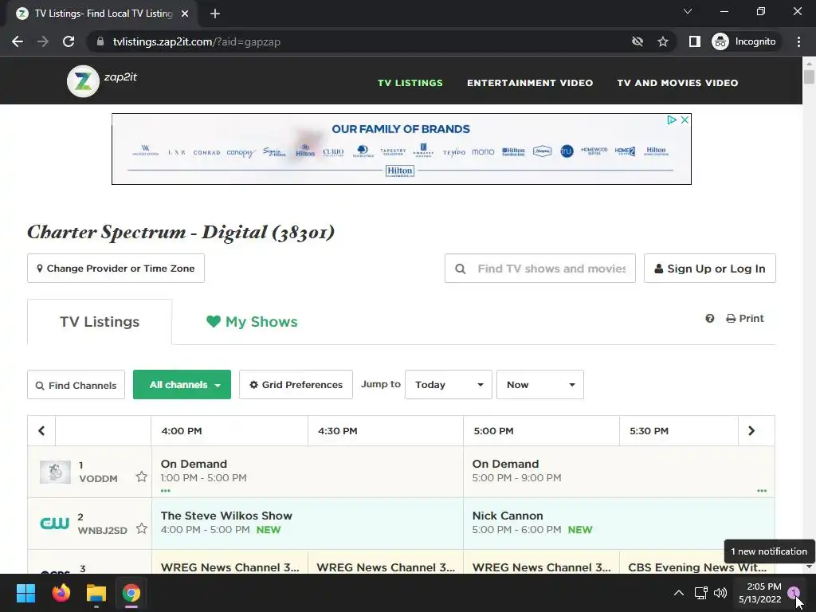Open volume control in system tray
The image size is (816, 612).
[720, 593]
